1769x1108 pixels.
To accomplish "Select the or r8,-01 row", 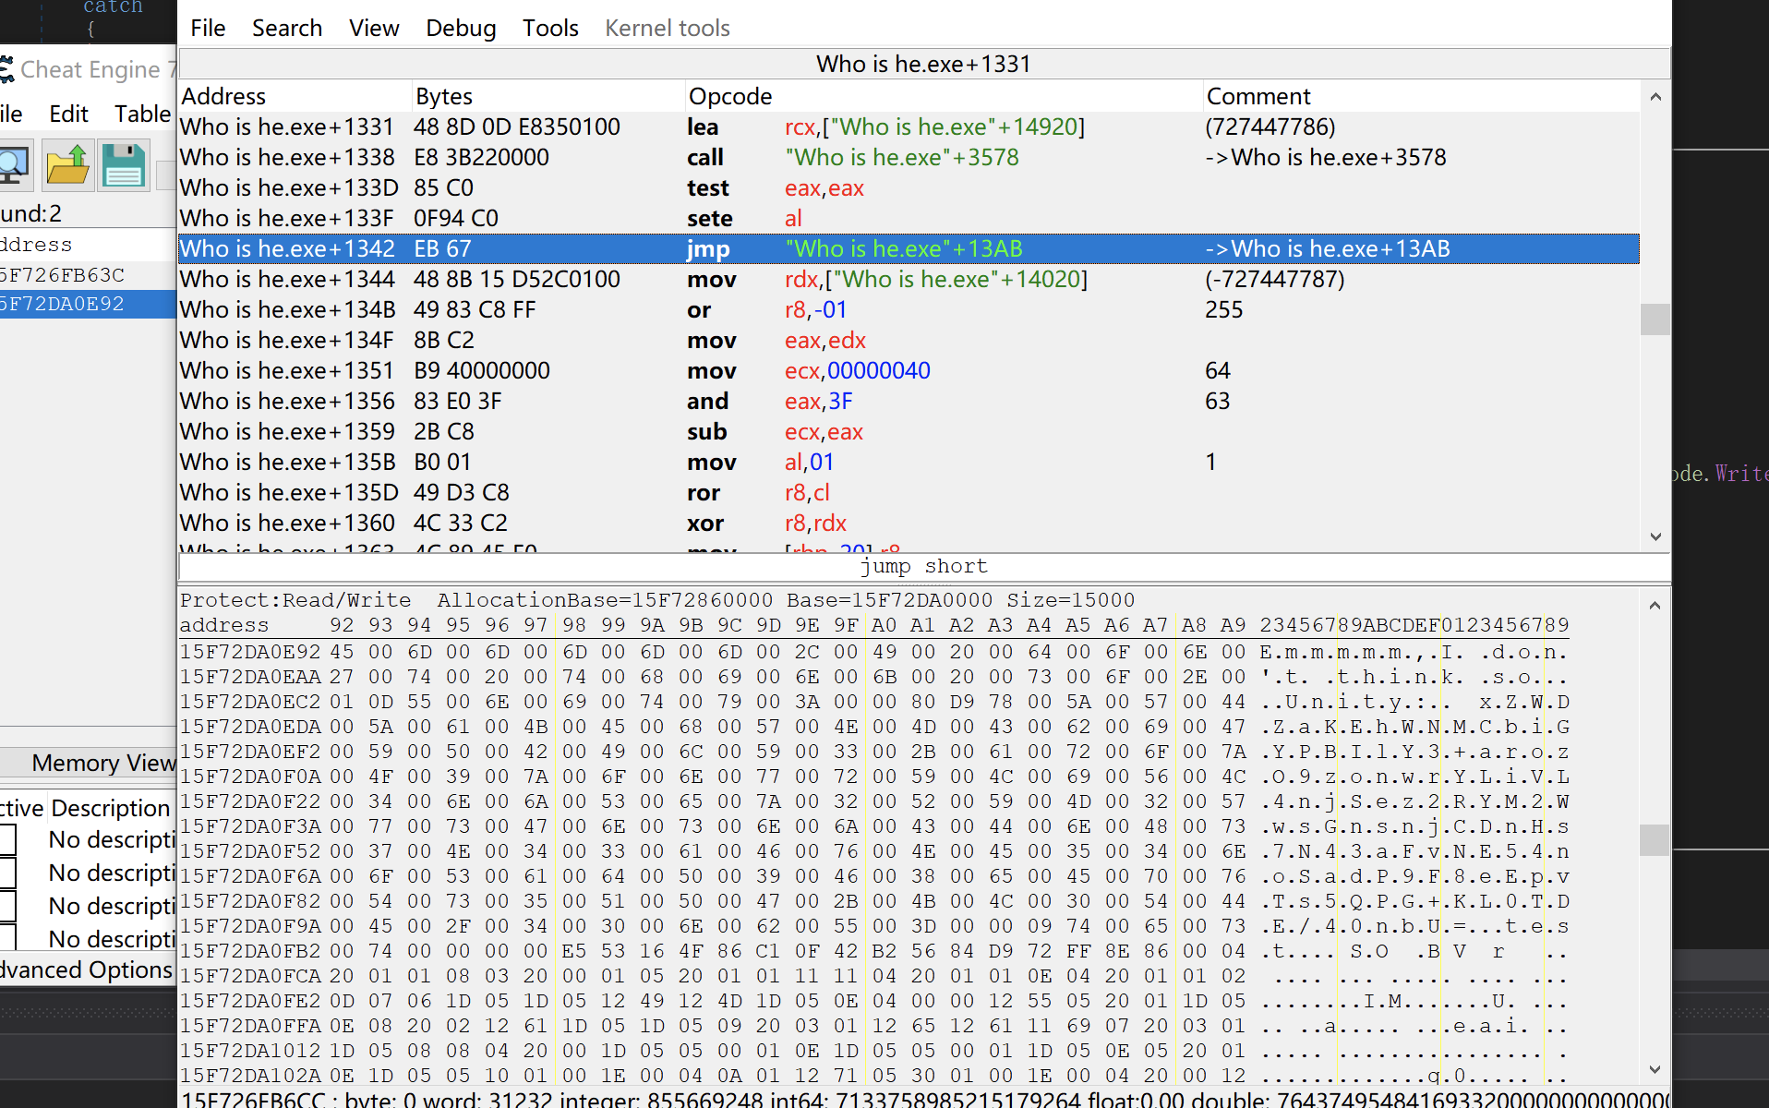I will 909,309.
